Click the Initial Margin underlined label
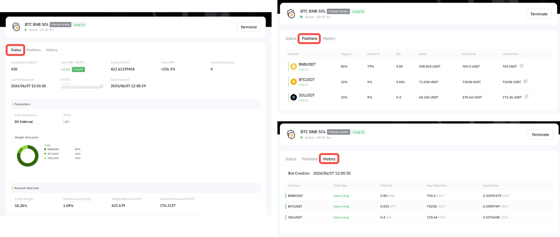This screenshot has width=560, height=237. [x=24, y=199]
